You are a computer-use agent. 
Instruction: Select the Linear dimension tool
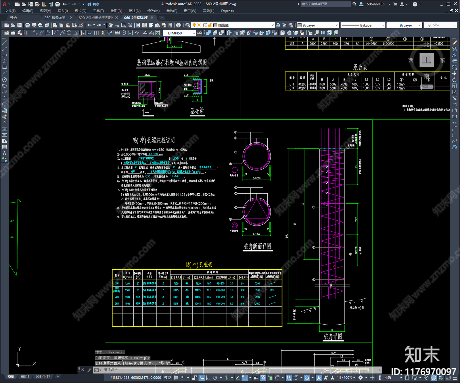click(29, 33)
